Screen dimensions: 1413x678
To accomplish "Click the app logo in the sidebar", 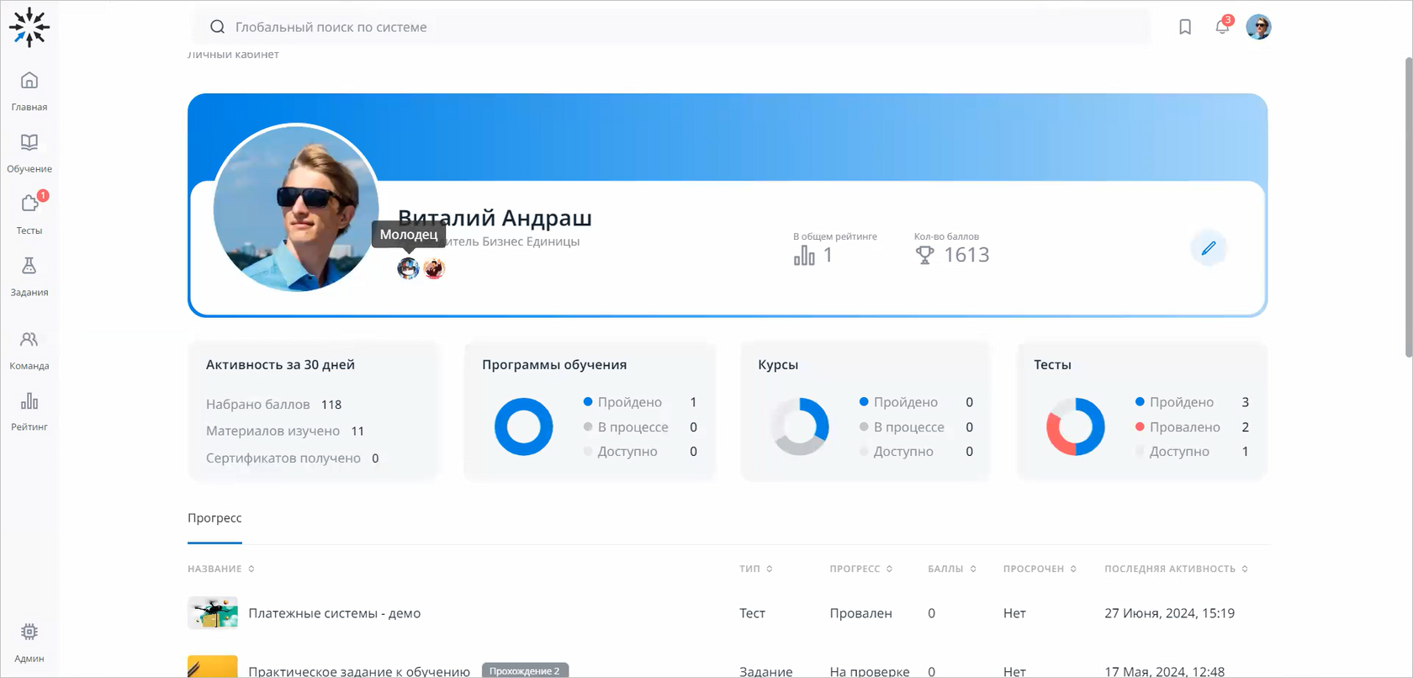I will (x=29, y=27).
